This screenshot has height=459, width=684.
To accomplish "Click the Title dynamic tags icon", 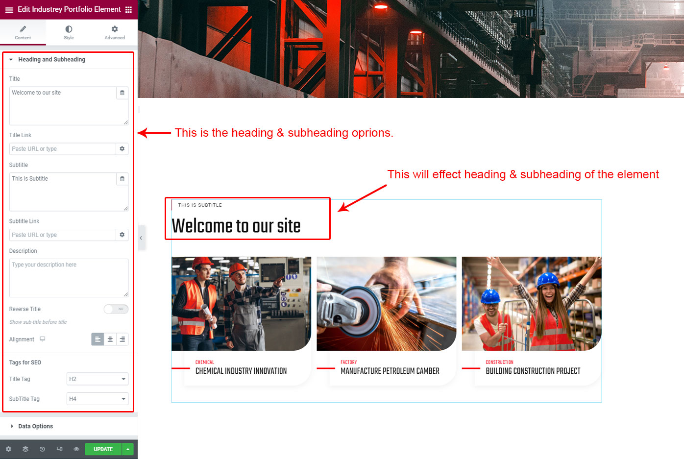I will point(122,93).
